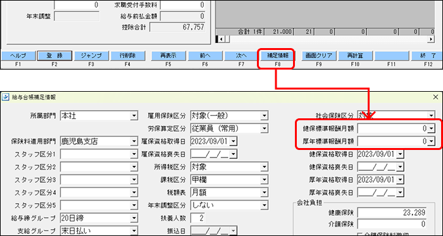Open the 雇保資格喪失日 date picker arrow

(x=233, y=154)
